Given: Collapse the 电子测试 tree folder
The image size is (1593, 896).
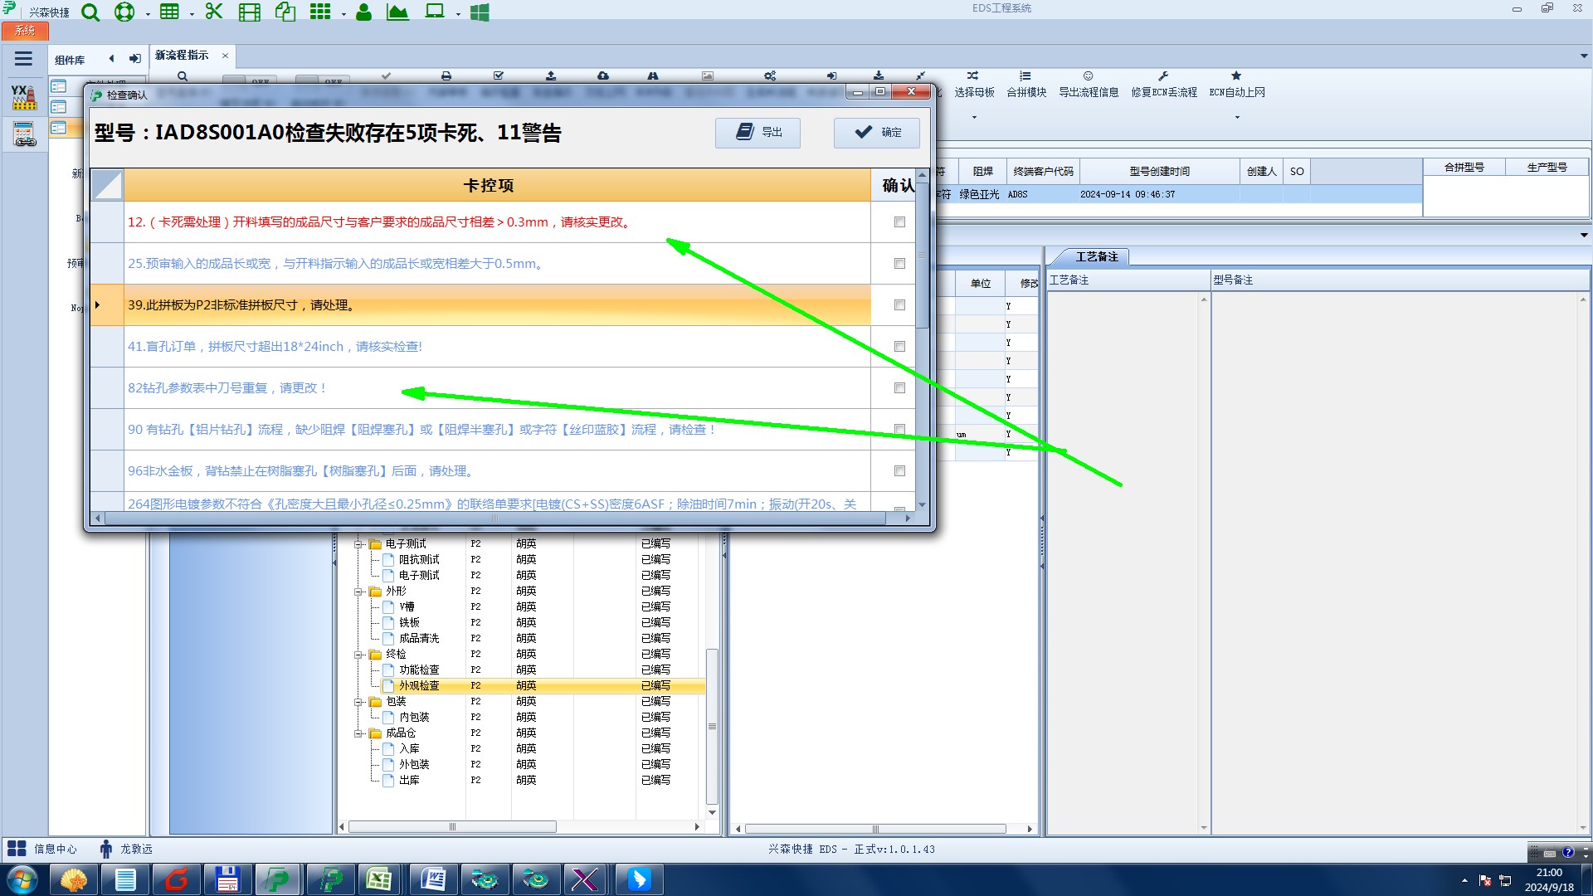Looking at the screenshot, I should click(x=359, y=544).
